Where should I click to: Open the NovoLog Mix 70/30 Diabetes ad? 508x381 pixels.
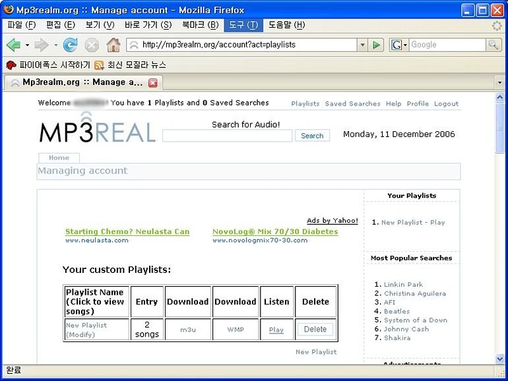(275, 231)
